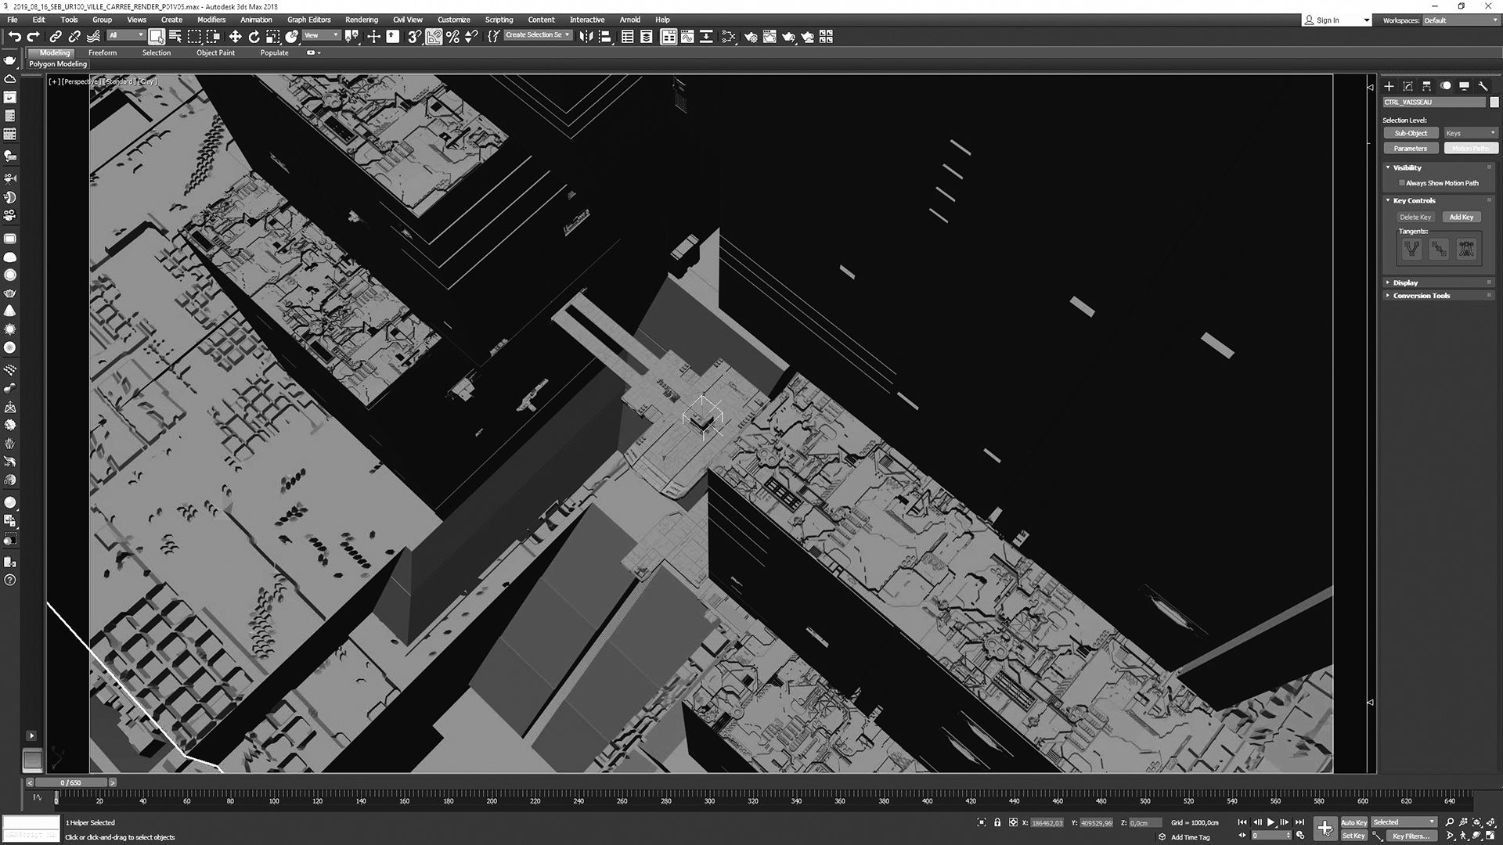Switch to the Freeform ribbon tab
Viewport: 1503px width, 845px height.
point(103,52)
